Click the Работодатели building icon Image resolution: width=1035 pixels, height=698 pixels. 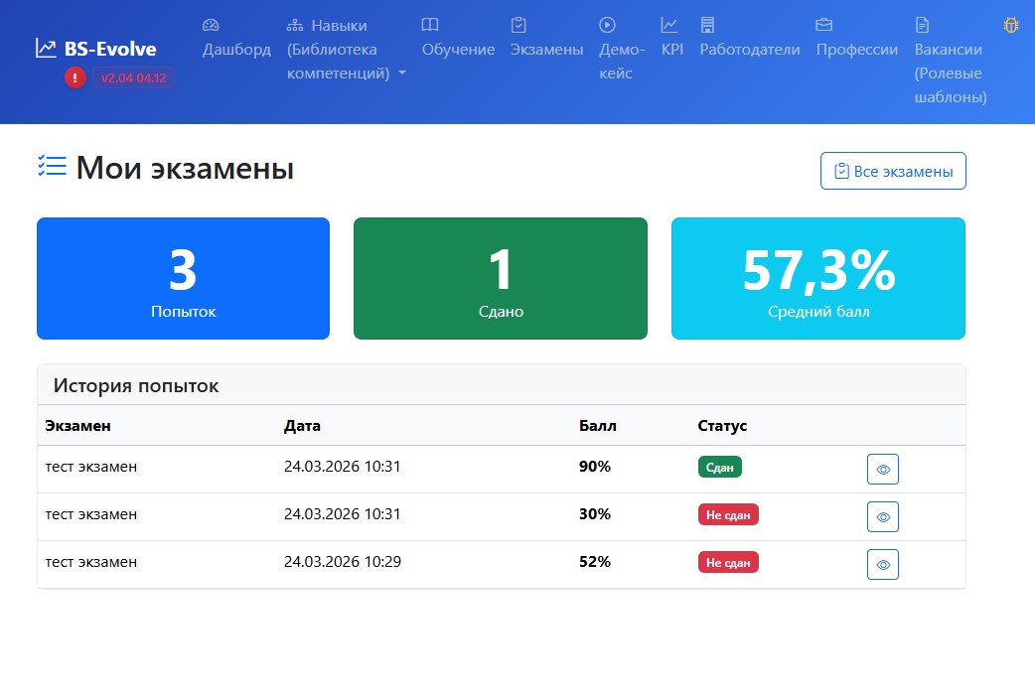point(707,25)
